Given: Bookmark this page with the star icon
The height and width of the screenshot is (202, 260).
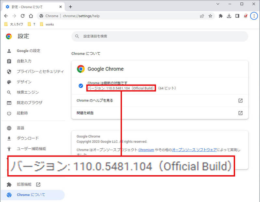Looking at the screenshot, I should [210, 16].
